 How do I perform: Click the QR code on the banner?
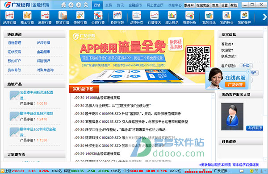tap(198, 59)
